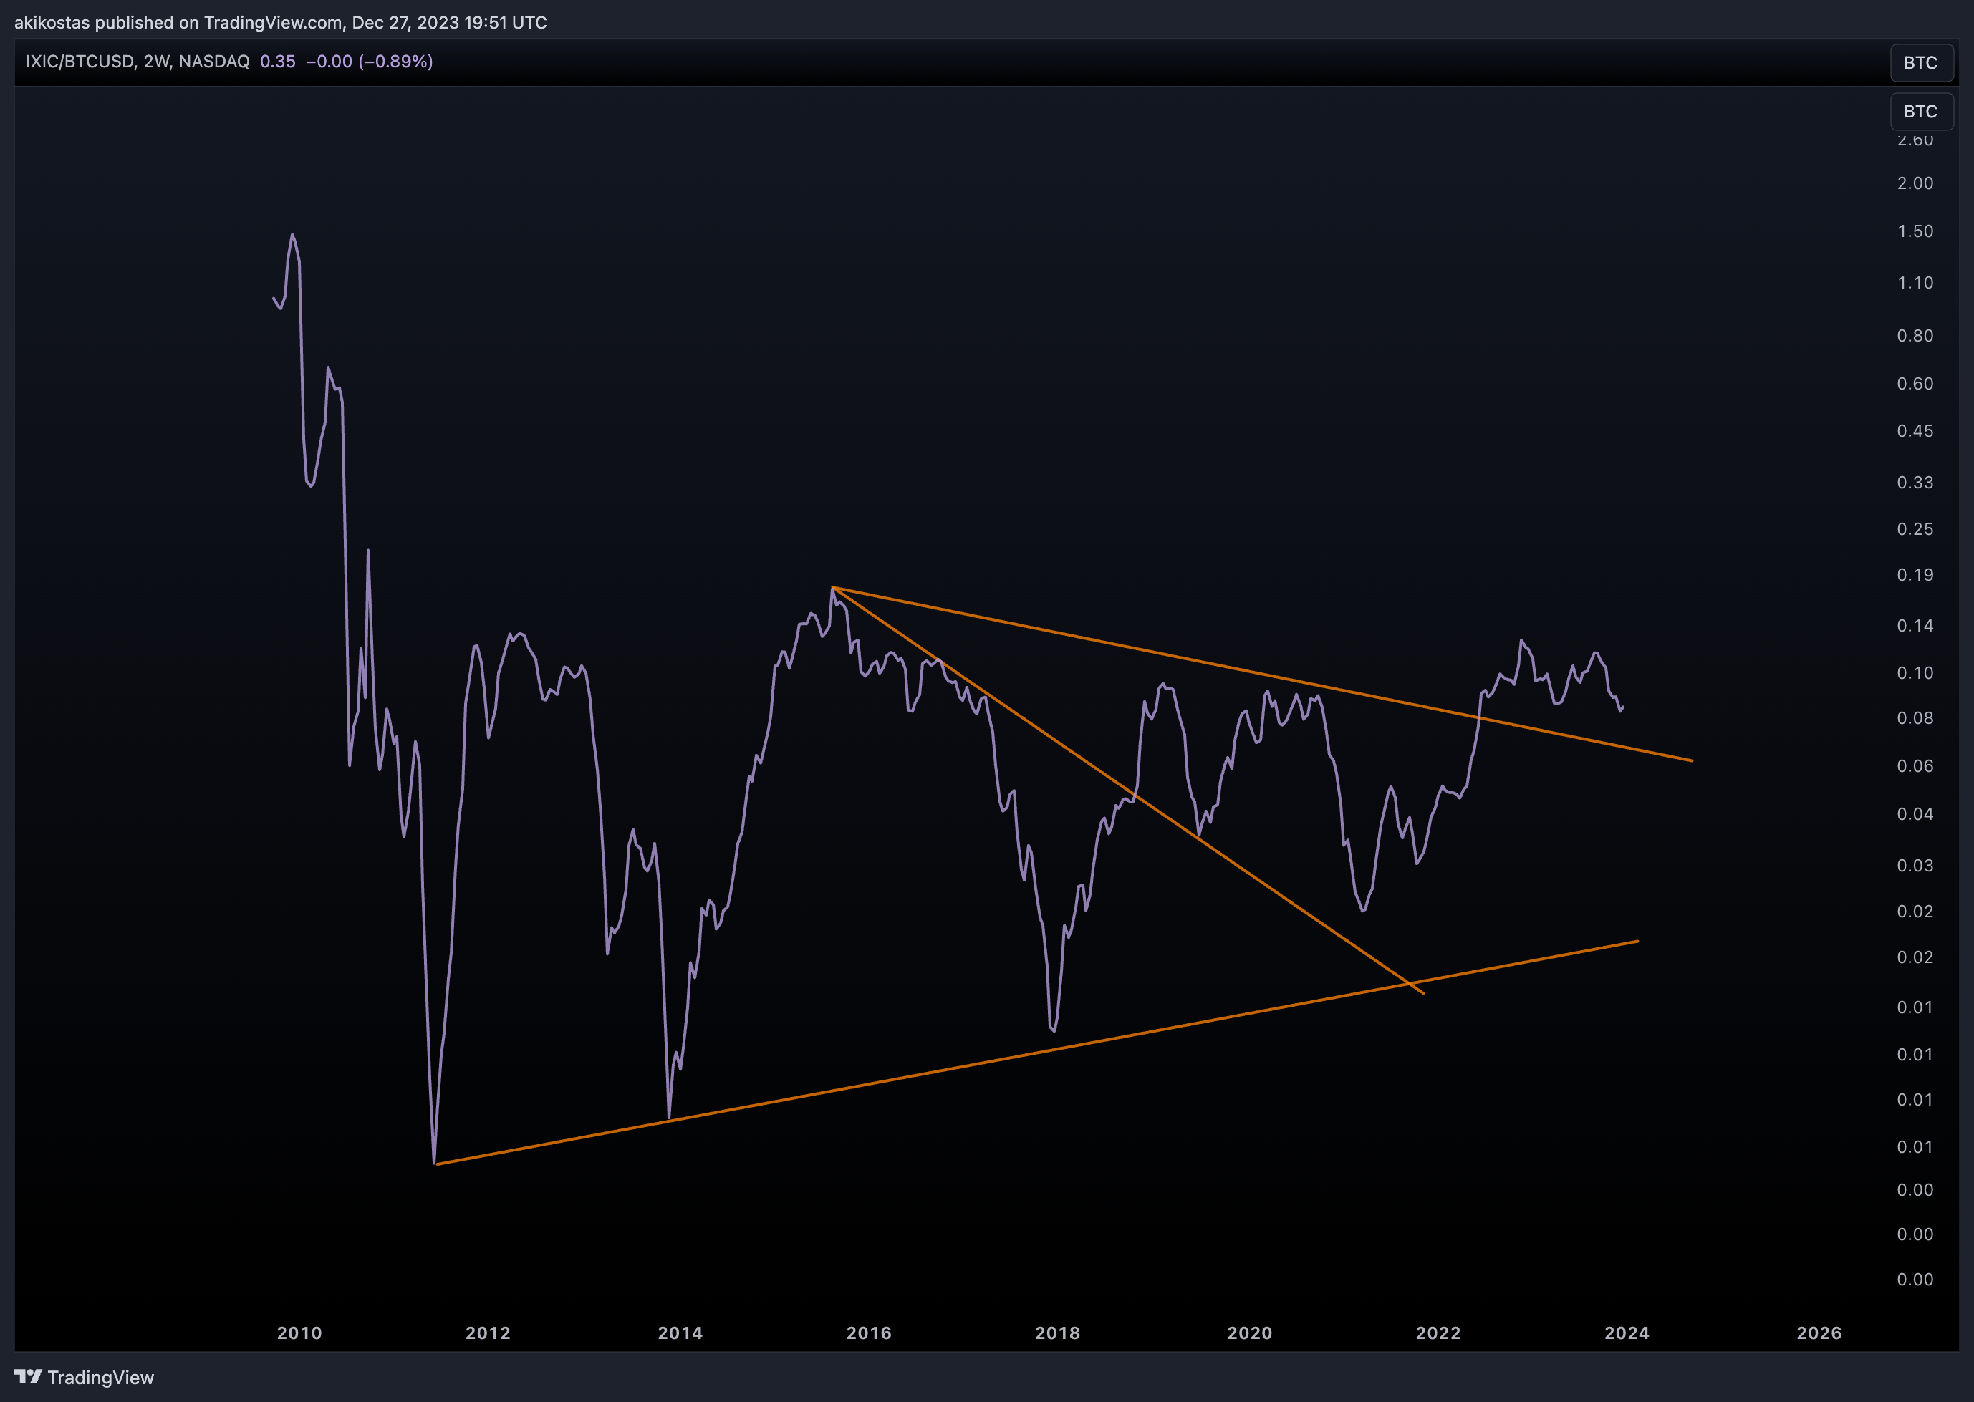Click the change value '−0.00 (−0.89%)'
1974x1402 pixels.
click(370, 62)
